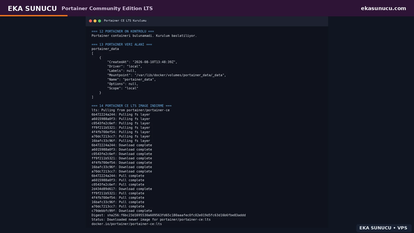Click the red close dot of the terminal
This screenshot has height=233, width=414.
tap(91, 21)
